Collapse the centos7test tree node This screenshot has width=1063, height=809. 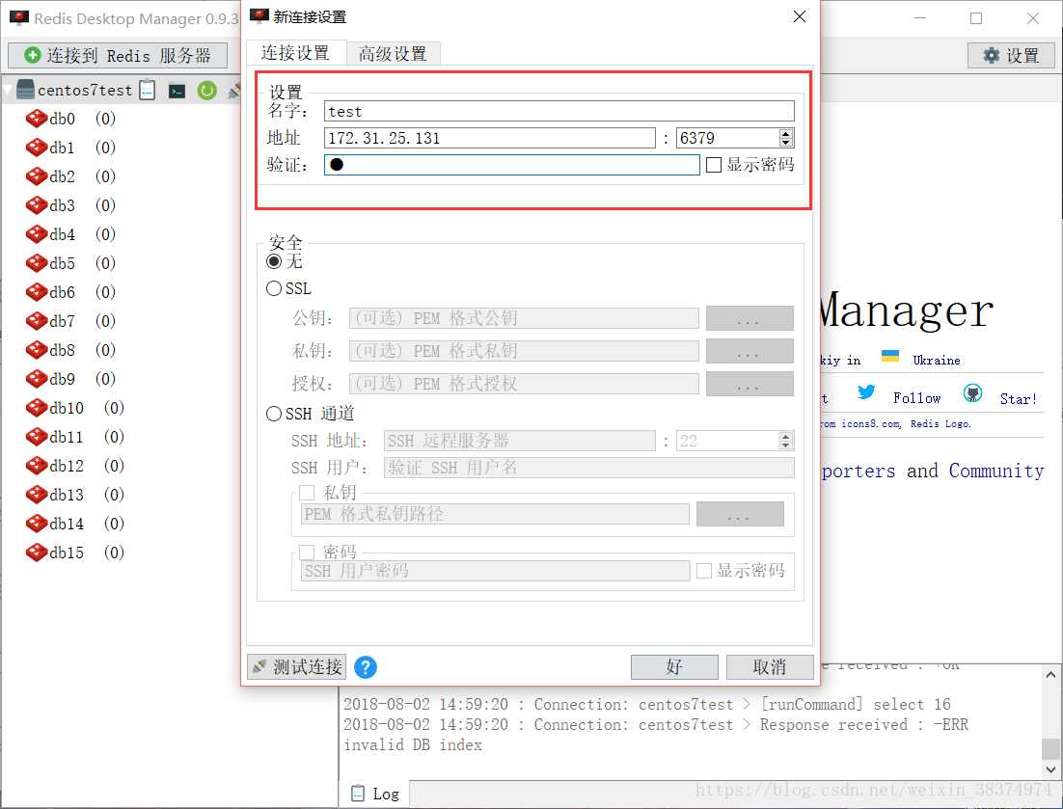(8, 90)
